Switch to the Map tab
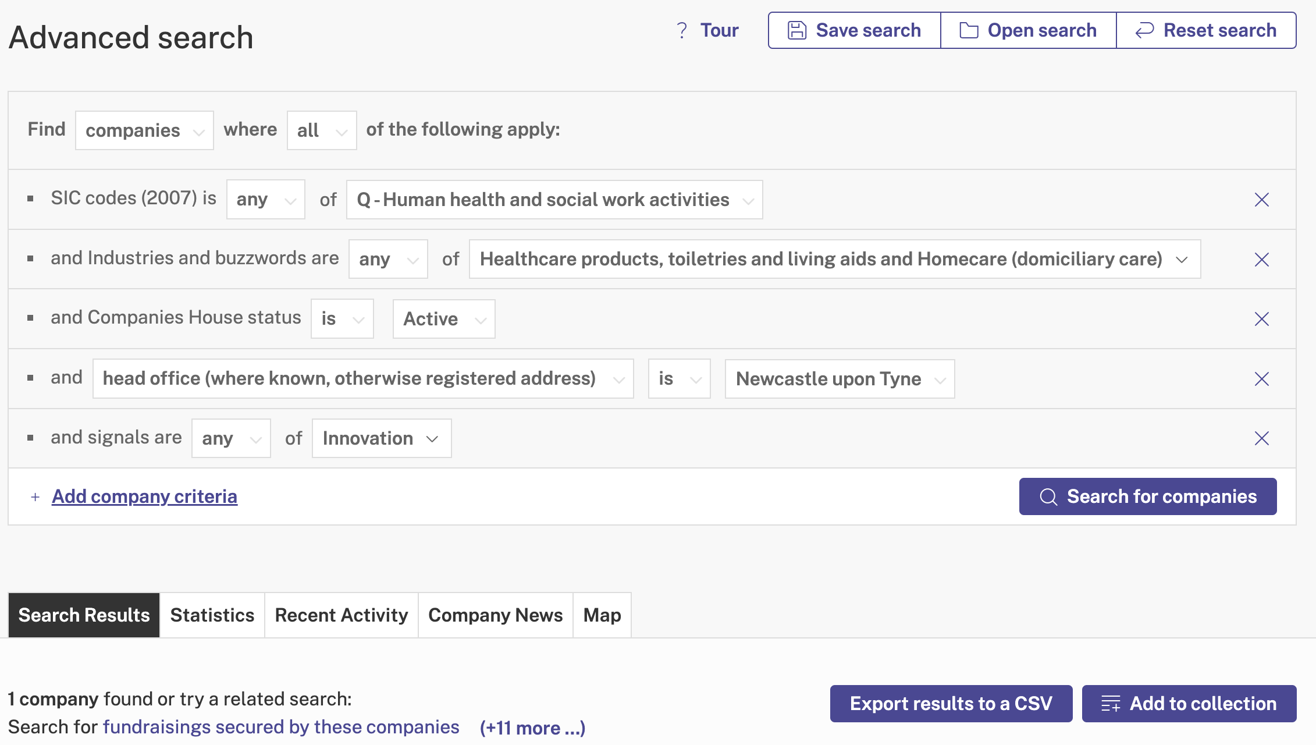 pyautogui.click(x=602, y=615)
